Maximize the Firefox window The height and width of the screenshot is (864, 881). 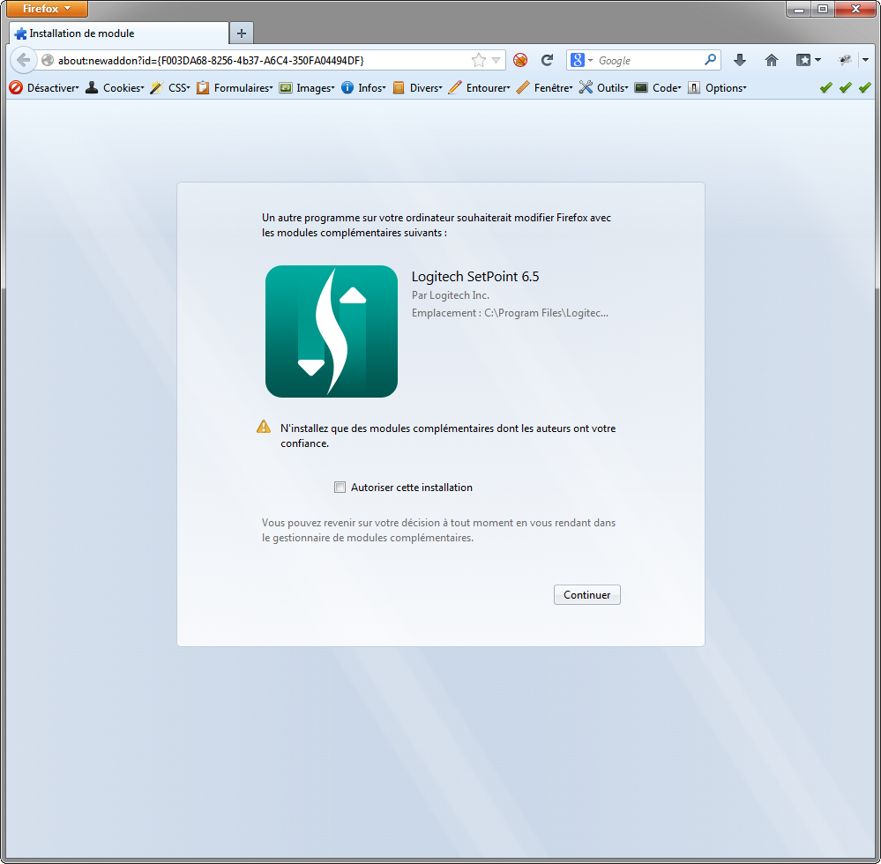(x=823, y=9)
